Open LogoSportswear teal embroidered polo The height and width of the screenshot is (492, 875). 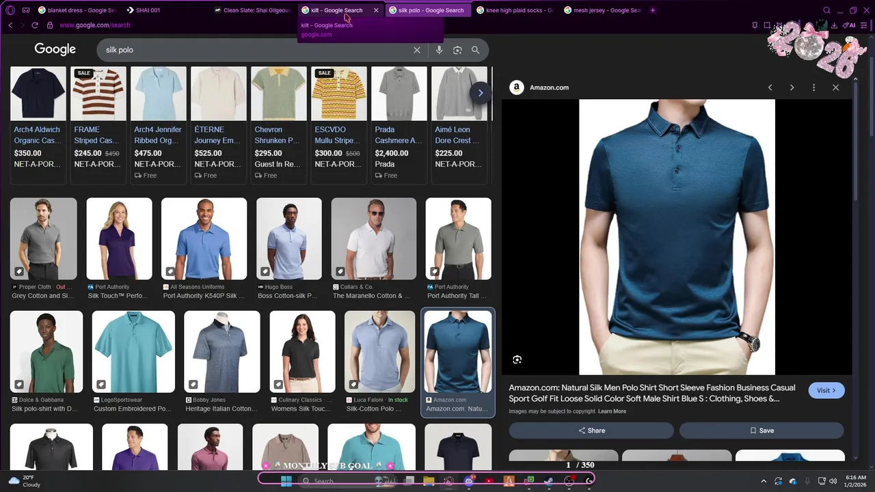click(x=133, y=352)
